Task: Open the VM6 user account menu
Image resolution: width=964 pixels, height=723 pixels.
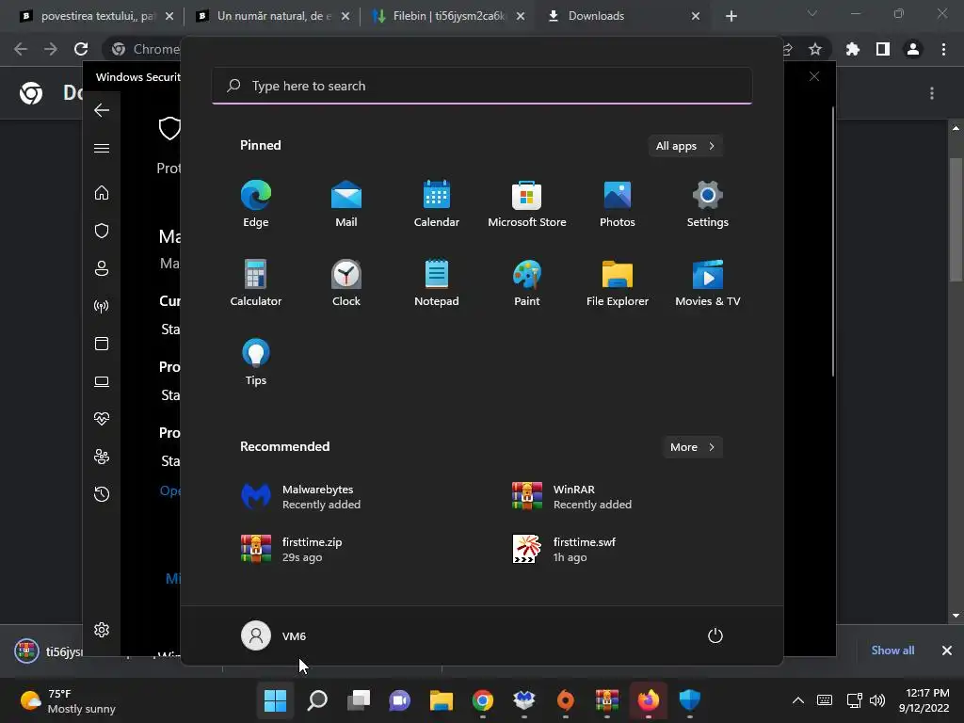Action: pos(274,635)
